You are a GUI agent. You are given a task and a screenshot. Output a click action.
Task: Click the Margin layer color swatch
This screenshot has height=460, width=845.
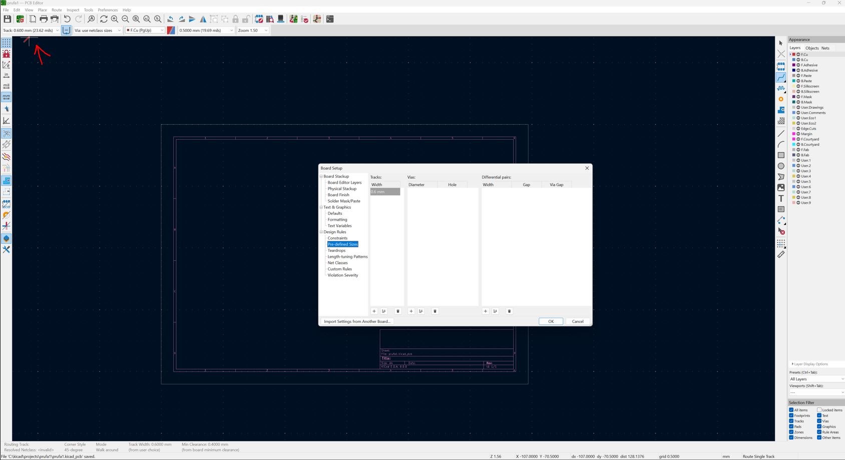pos(794,134)
